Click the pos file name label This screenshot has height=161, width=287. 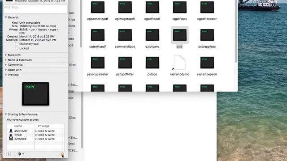179,47
